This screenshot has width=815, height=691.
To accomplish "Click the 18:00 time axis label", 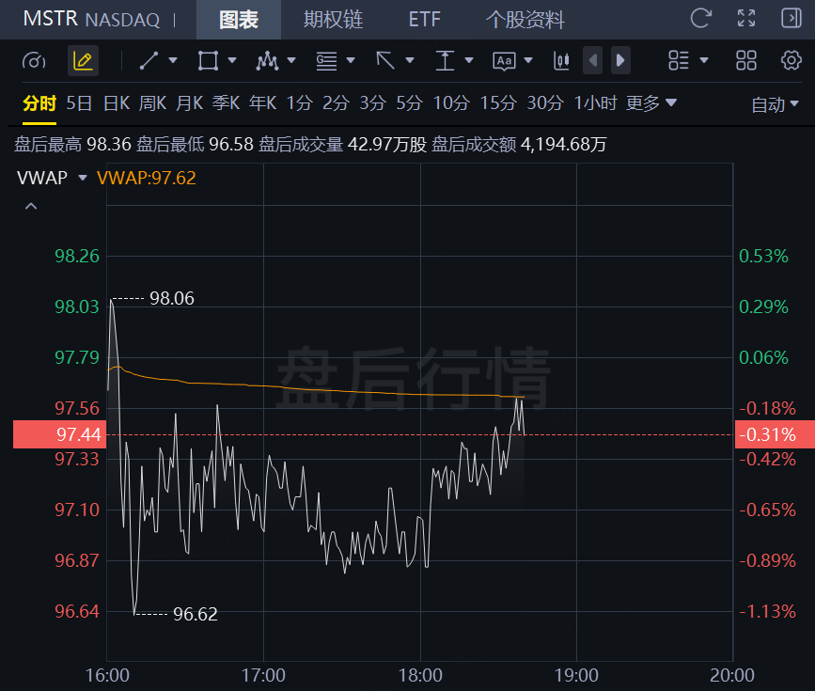I will tap(420, 675).
